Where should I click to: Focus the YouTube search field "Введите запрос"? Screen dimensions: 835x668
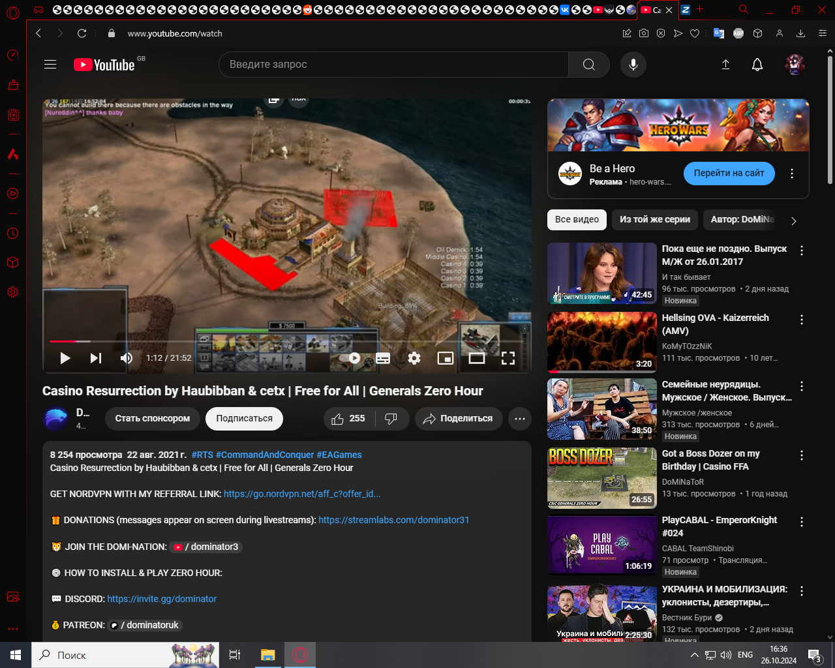393,65
